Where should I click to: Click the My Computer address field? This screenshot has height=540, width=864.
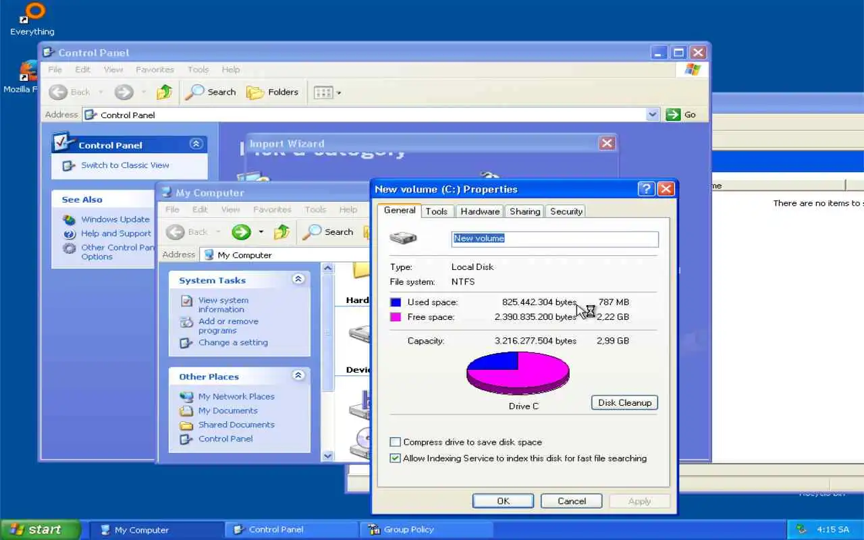(286, 255)
